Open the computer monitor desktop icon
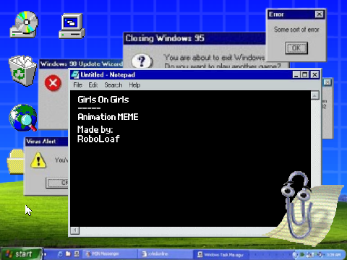Viewport: 347px width, 260px height. [72, 26]
